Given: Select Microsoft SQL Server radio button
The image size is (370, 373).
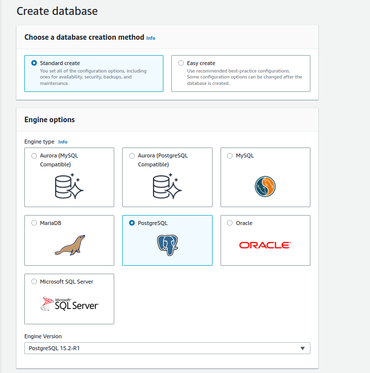Looking at the screenshot, I should point(34,282).
